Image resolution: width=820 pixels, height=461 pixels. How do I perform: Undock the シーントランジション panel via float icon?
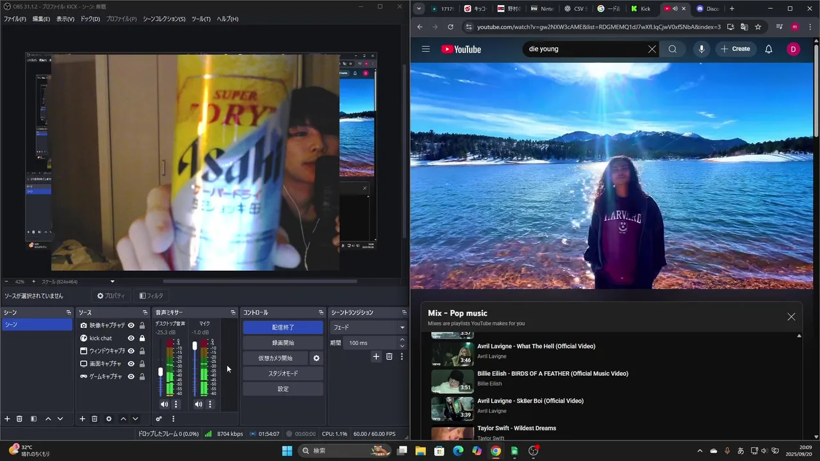tap(404, 312)
